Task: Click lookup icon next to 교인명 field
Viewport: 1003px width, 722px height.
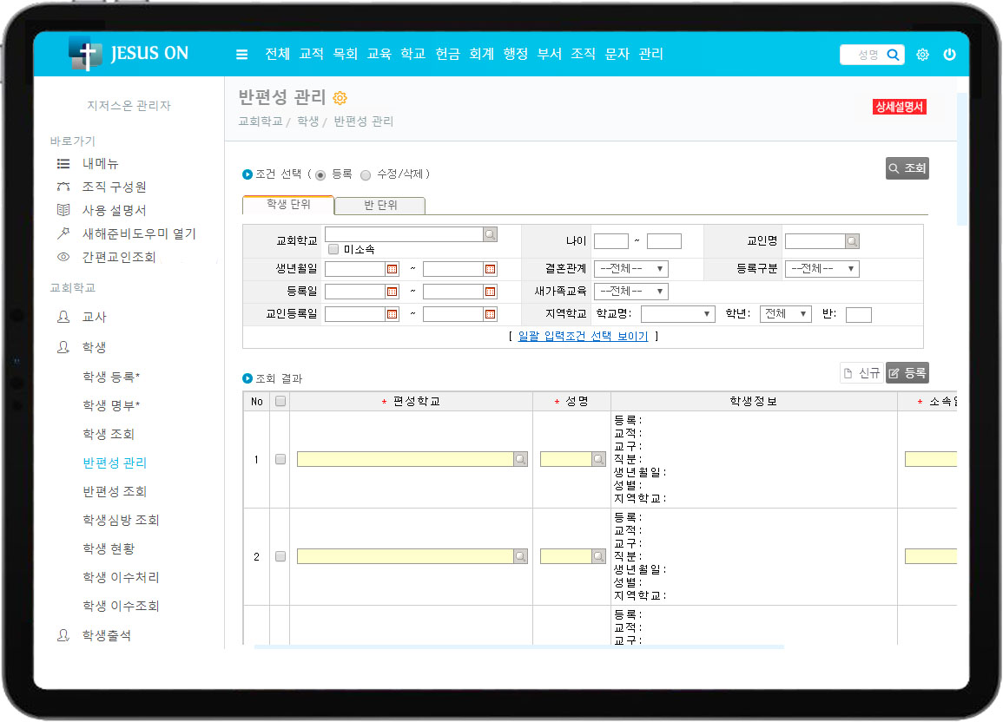Action: [852, 241]
